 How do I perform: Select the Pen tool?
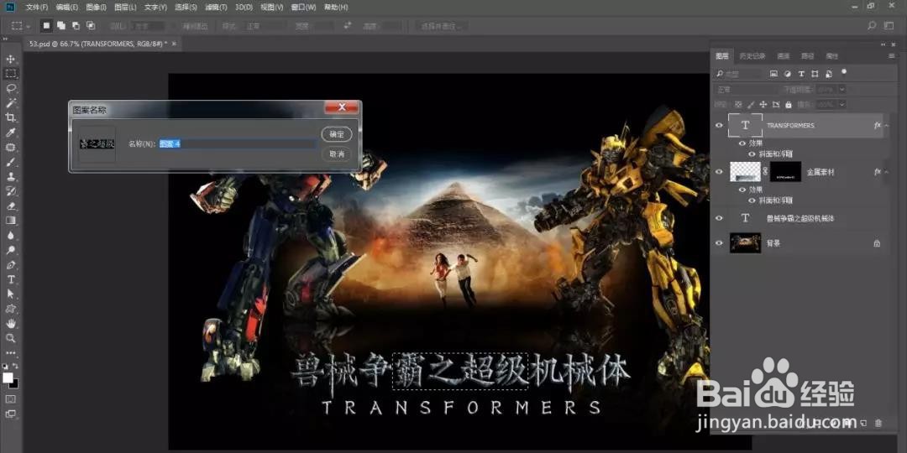pyautogui.click(x=10, y=264)
